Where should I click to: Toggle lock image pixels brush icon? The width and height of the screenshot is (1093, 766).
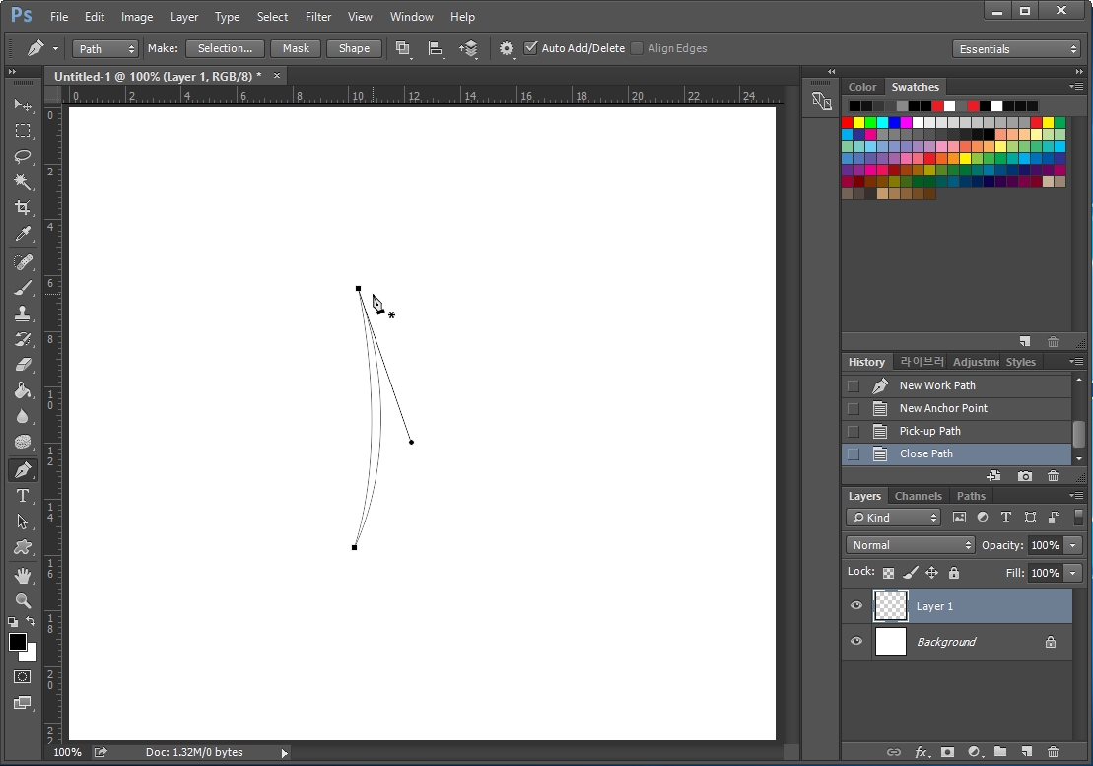click(x=911, y=573)
